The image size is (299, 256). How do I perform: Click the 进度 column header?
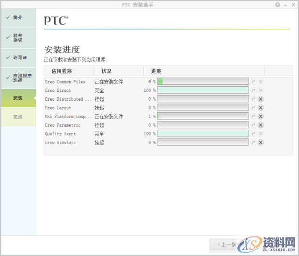coord(204,71)
